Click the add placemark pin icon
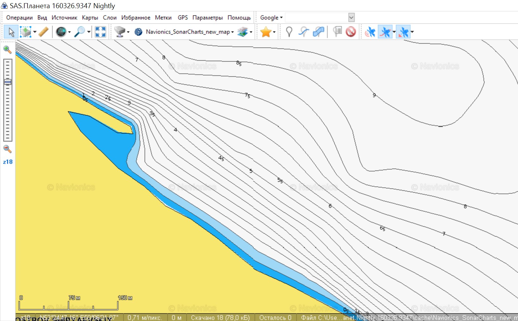The width and height of the screenshot is (518, 321). 289,32
